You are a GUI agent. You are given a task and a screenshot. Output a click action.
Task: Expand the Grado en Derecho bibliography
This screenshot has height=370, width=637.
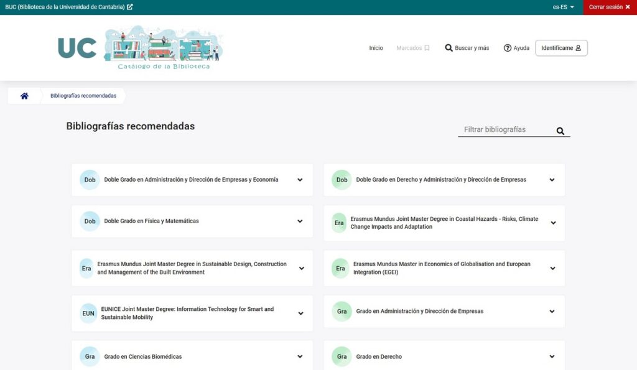551,356
